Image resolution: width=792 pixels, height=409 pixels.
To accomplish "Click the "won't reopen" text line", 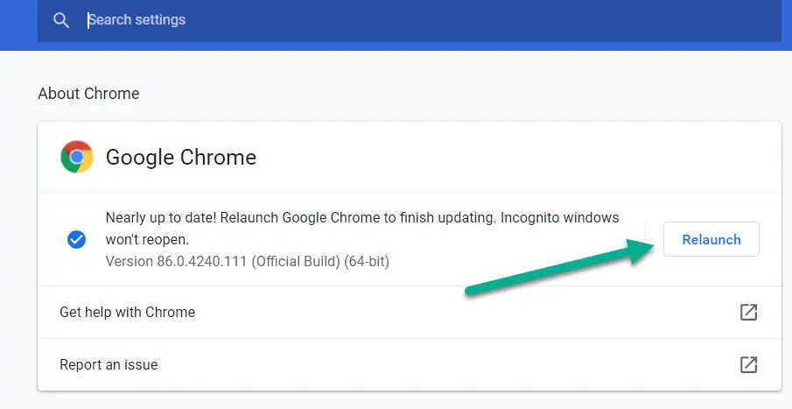I will pos(147,239).
